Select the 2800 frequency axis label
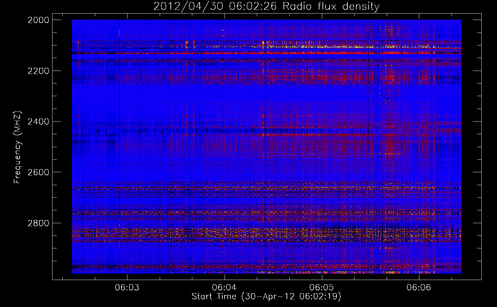This screenshot has height=307, width=497. coord(38,223)
